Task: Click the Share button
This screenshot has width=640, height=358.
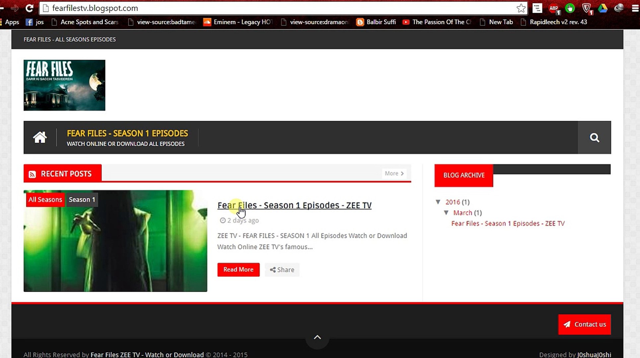Action: [282, 270]
